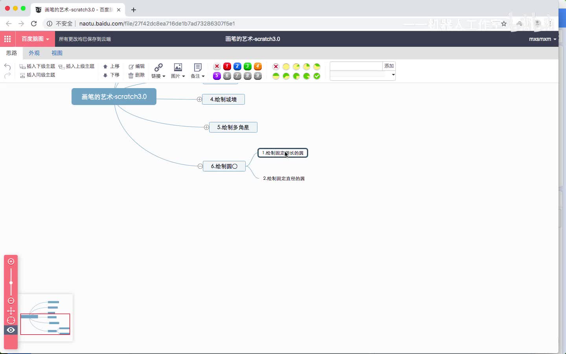Delete the selected node with 删除
Screen dimensions: 566x354
pos(137,75)
